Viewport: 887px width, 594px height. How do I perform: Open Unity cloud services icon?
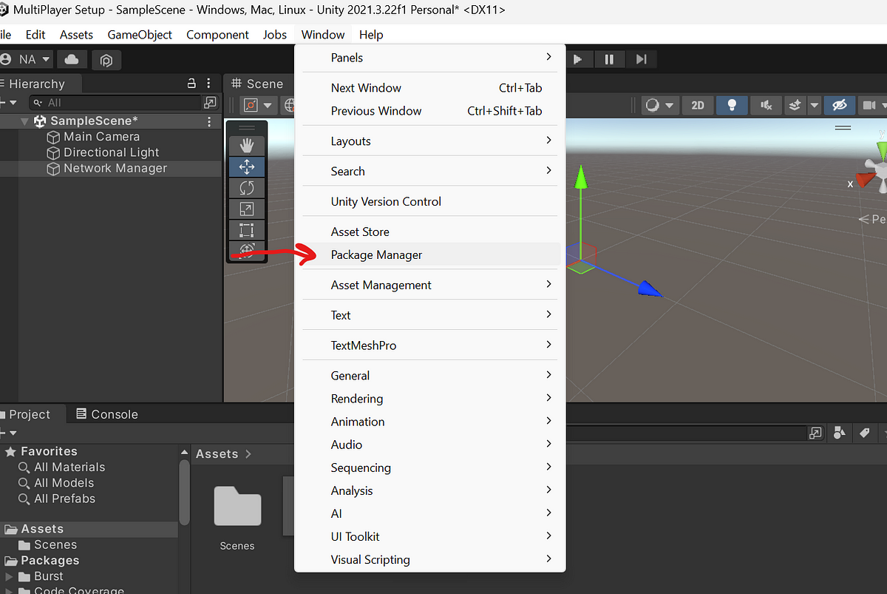tap(72, 59)
